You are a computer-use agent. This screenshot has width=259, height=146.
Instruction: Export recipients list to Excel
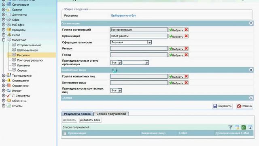point(244,127)
